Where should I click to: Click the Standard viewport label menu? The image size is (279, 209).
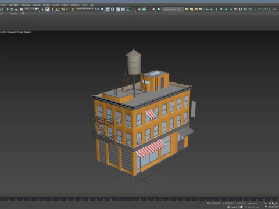click(x=12, y=32)
